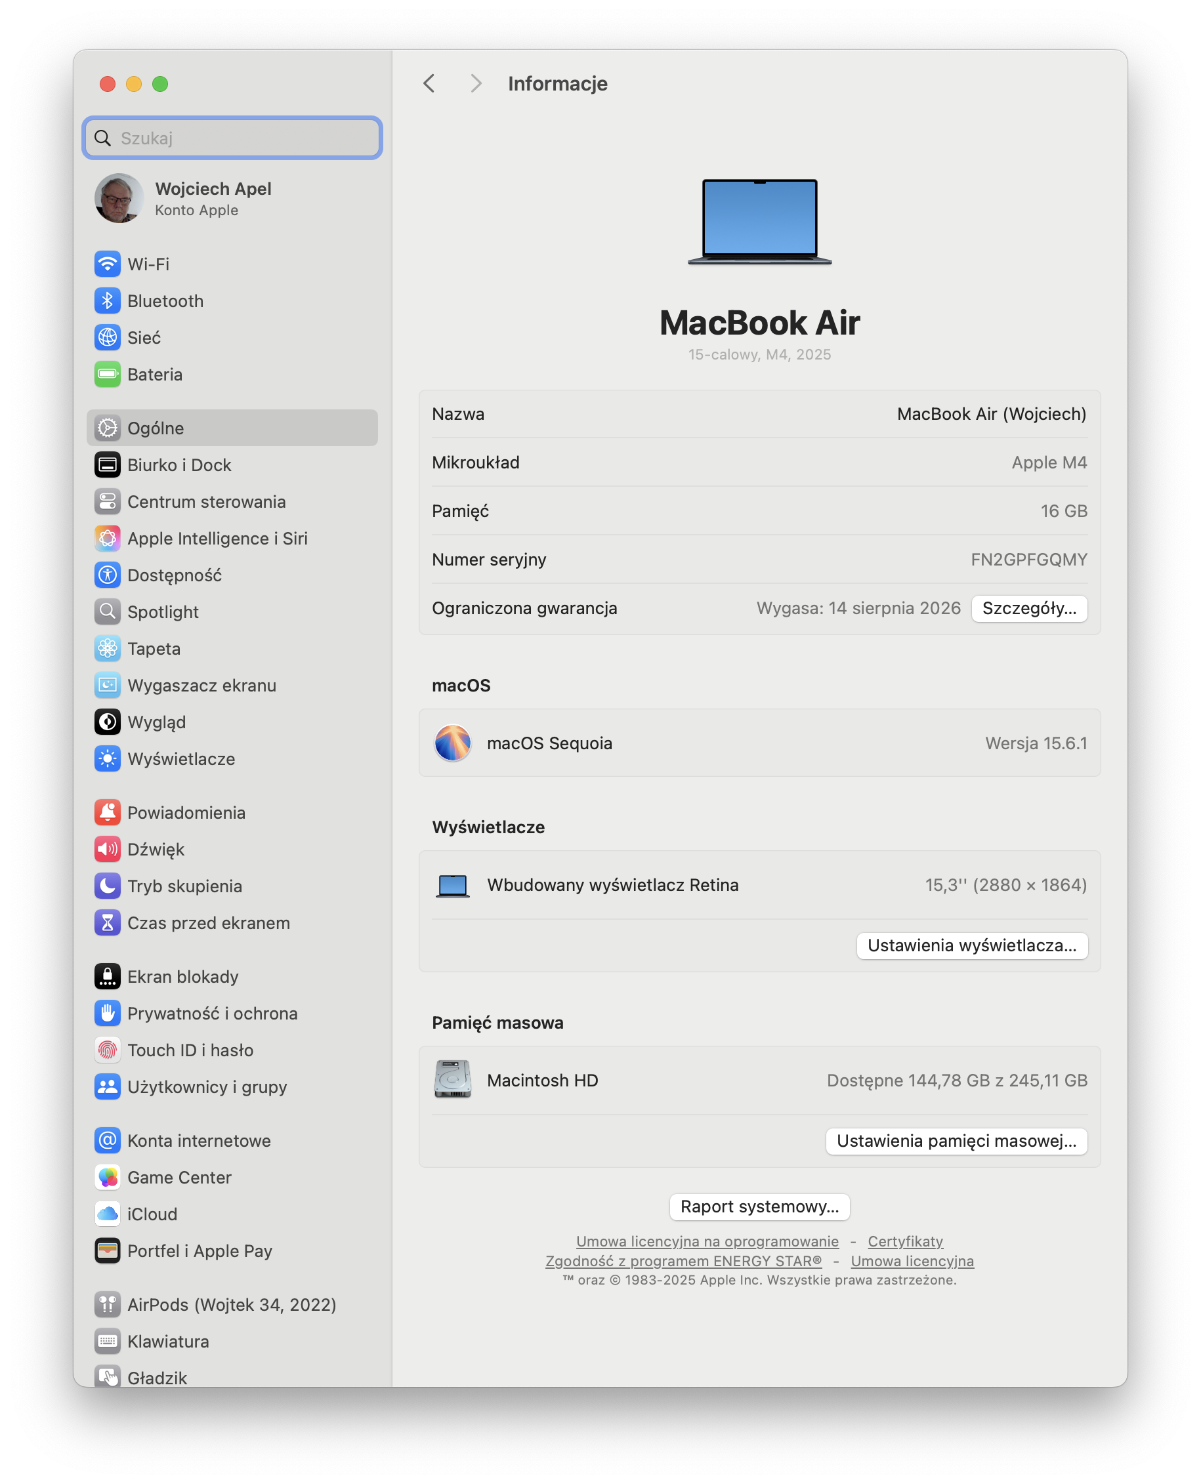Click the 15,3'' (2880 × 1864) value
The image size is (1201, 1484).
[1006, 885]
